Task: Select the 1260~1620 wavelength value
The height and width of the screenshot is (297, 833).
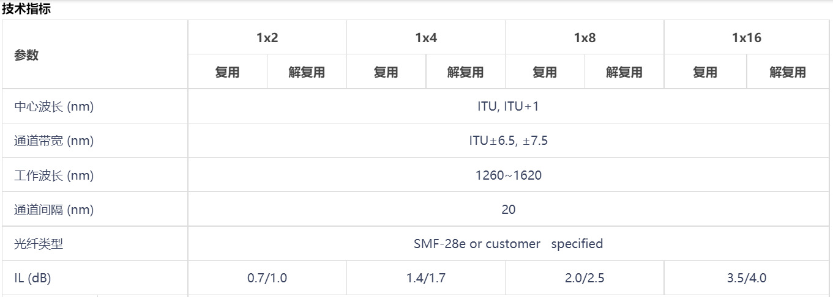Action: [x=508, y=176]
